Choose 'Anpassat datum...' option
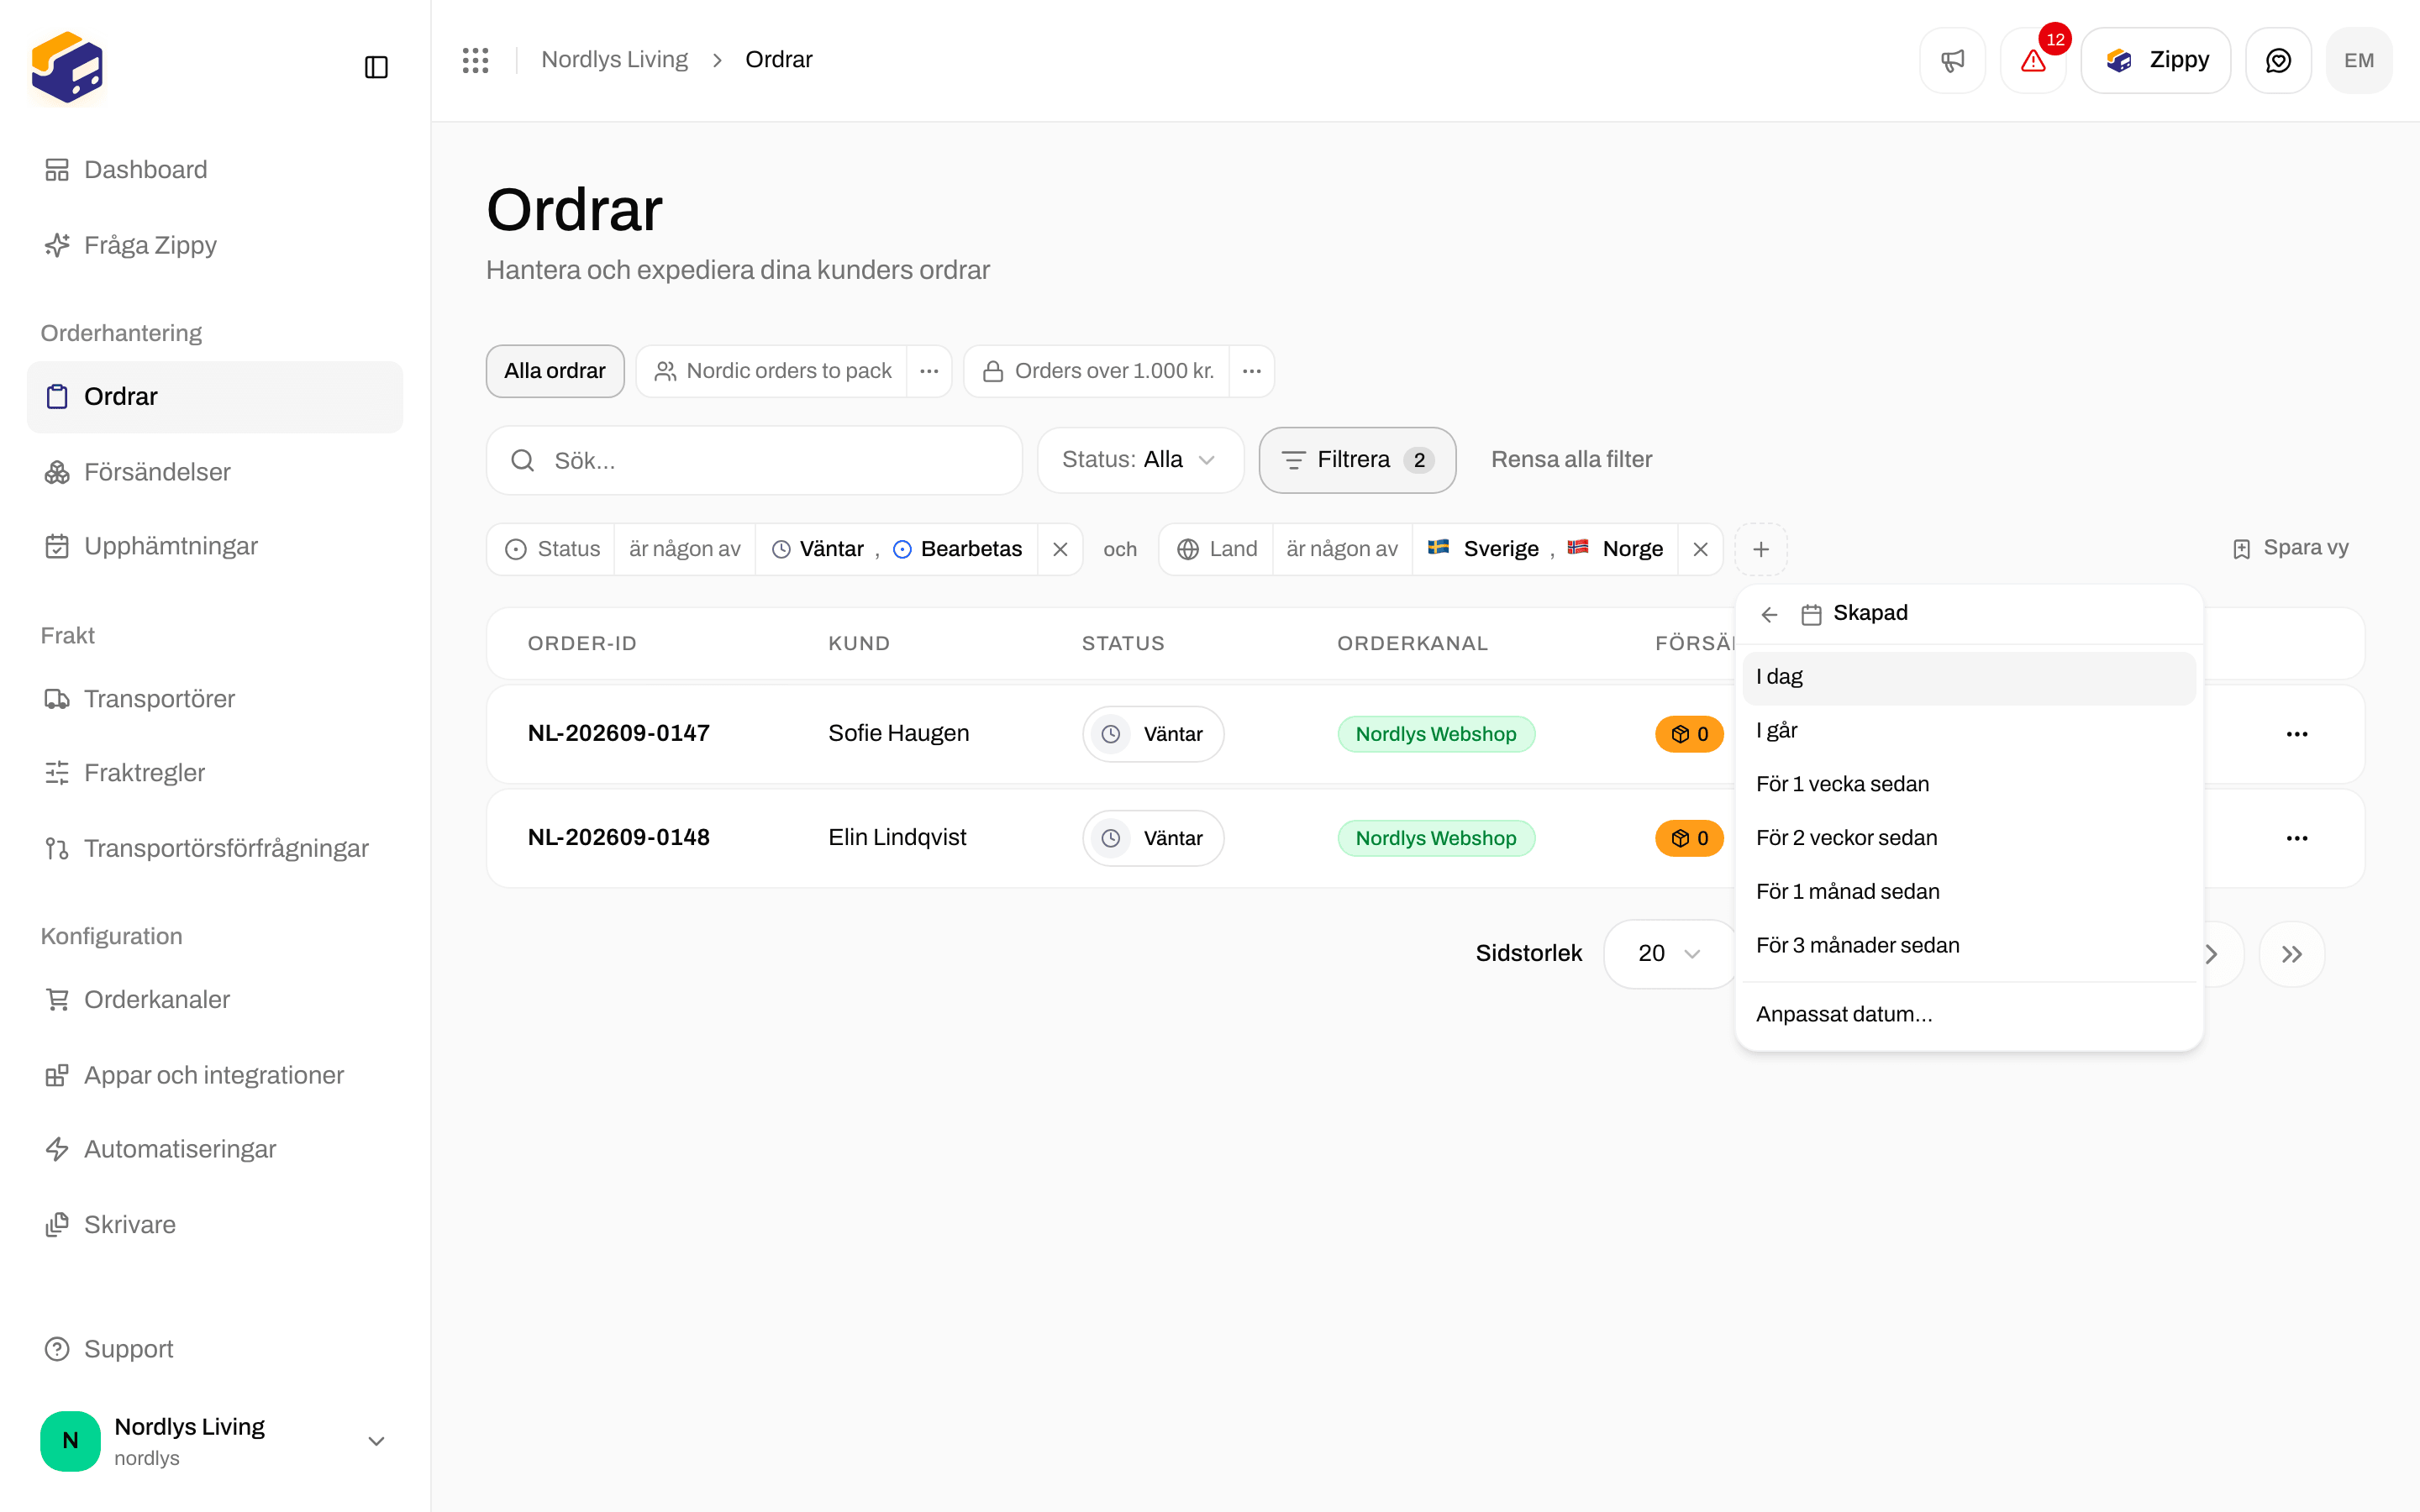 pyautogui.click(x=1969, y=1014)
